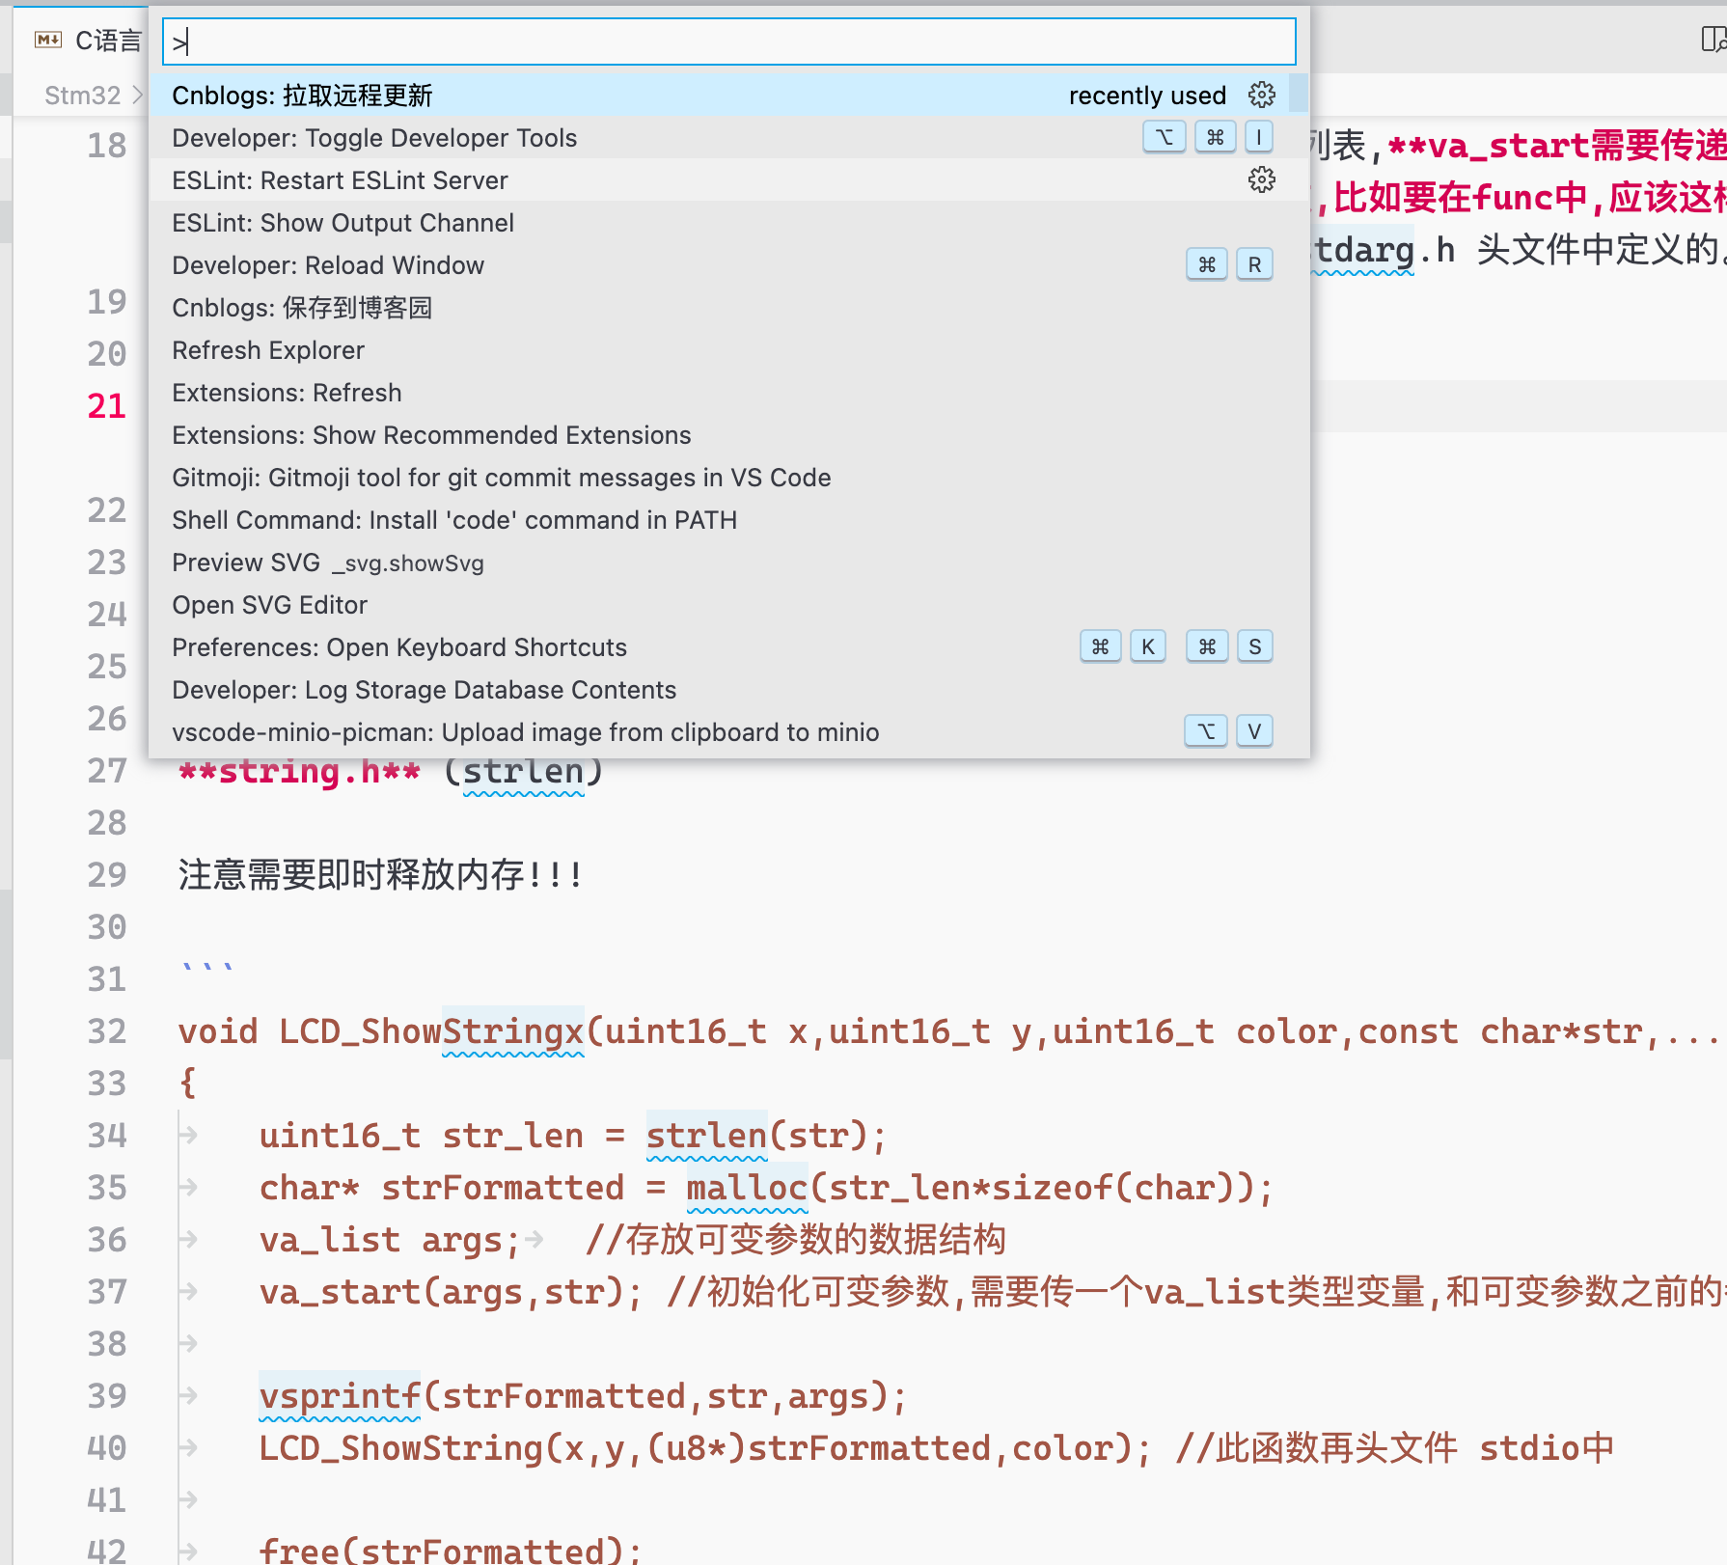Click line number 29 in the gutter

click(107, 875)
